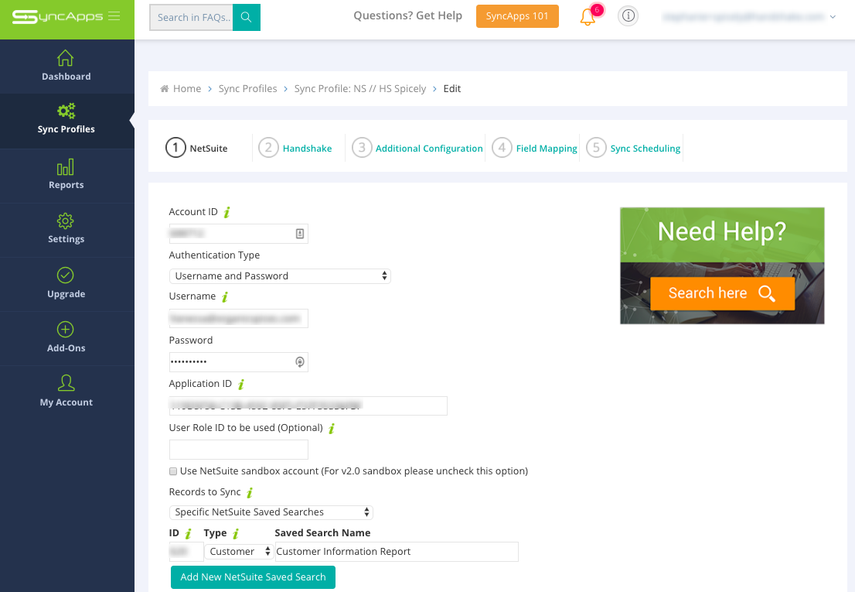
Task: Open Upgrade label in the sidebar
Action: (x=66, y=294)
